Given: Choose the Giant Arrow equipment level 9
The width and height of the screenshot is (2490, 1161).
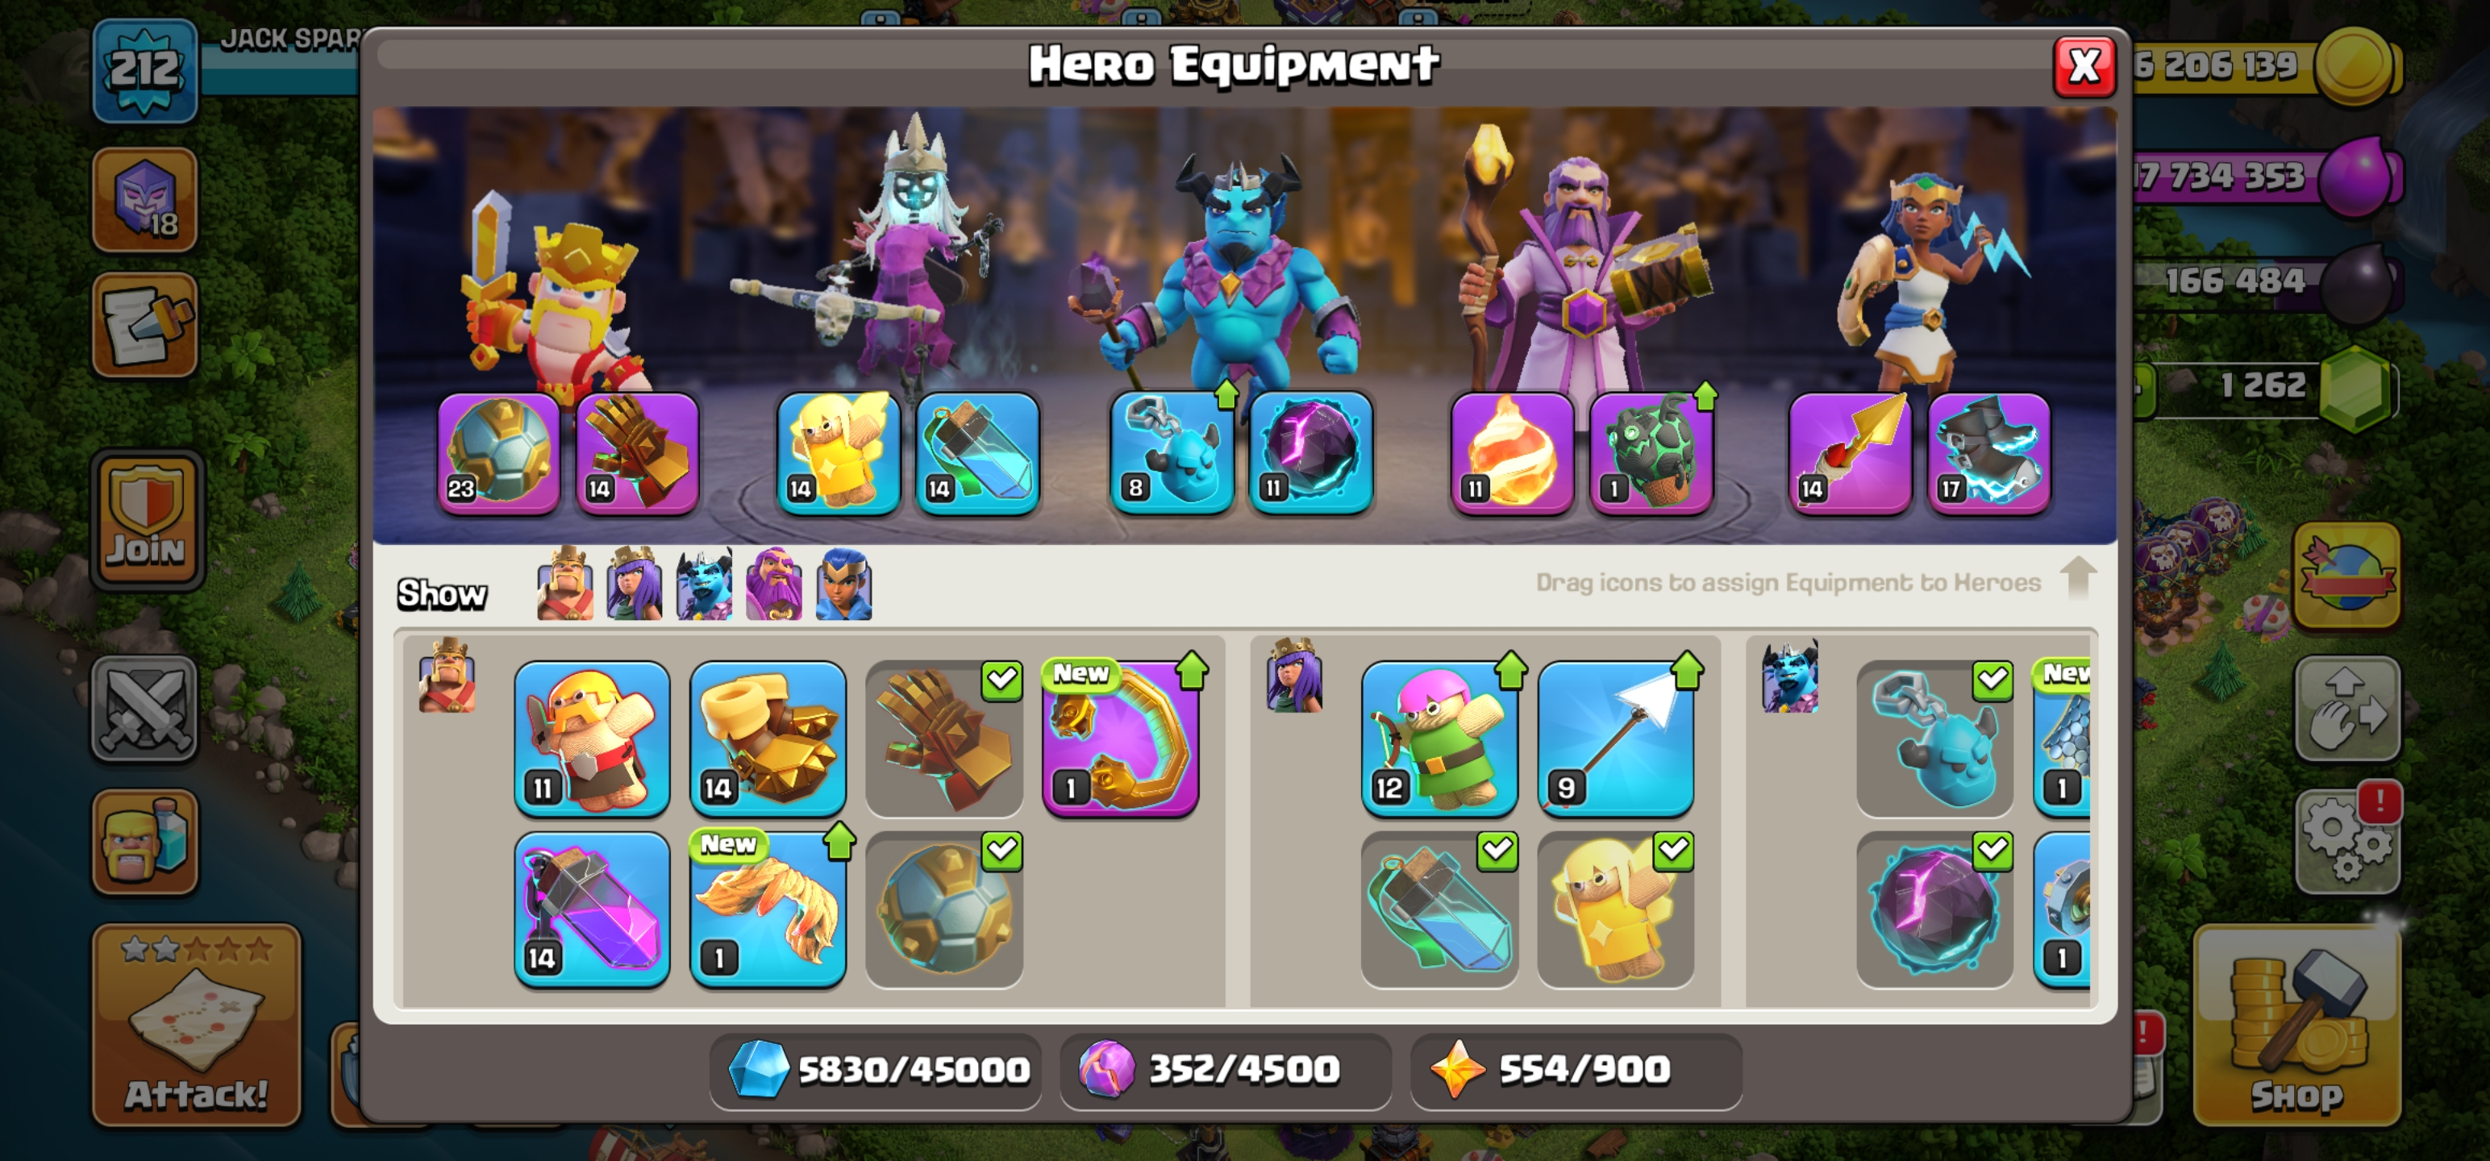Looking at the screenshot, I should (x=1615, y=738).
